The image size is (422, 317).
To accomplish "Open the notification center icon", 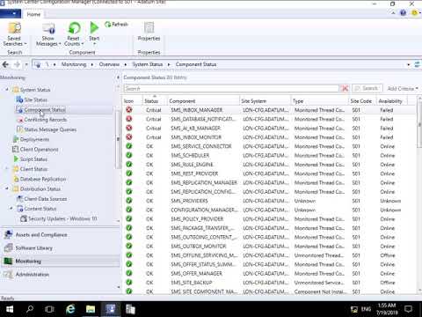I will pyautogui.click(x=408, y=309).
